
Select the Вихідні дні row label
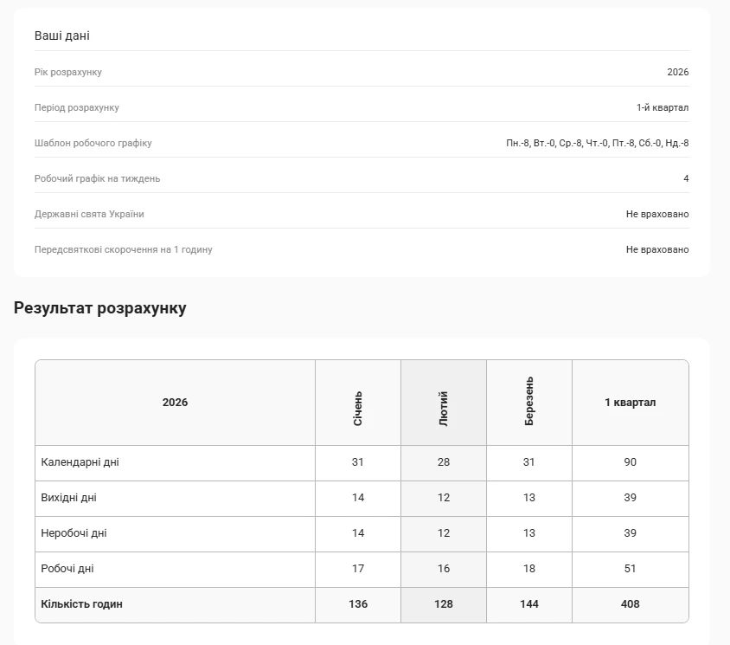[69, 498]
